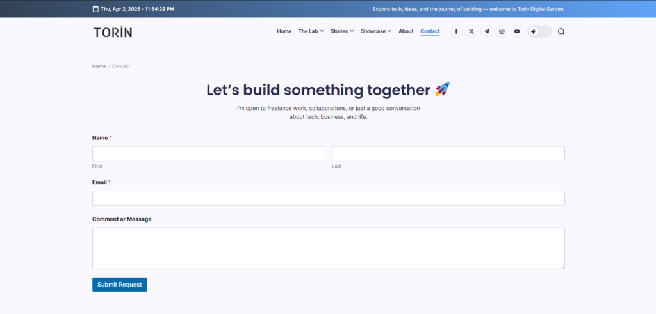Click the search magnifier icon

(561, 31)
